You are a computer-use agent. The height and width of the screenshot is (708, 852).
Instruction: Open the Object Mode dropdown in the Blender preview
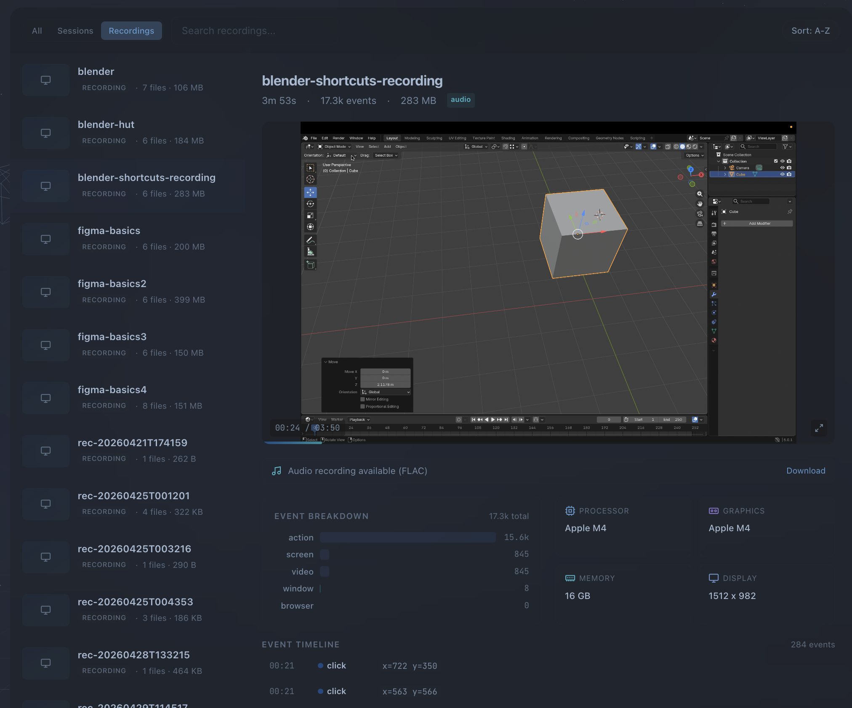(334, 147)
